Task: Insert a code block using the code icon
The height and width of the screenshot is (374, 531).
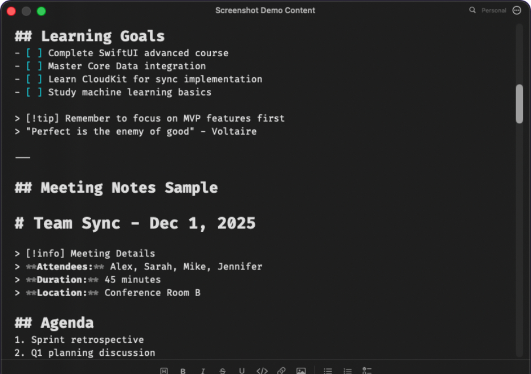Action: pyautogui.click(x=262, y=371)
